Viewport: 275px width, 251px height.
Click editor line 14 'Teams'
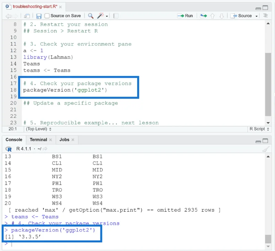(32, 64)
